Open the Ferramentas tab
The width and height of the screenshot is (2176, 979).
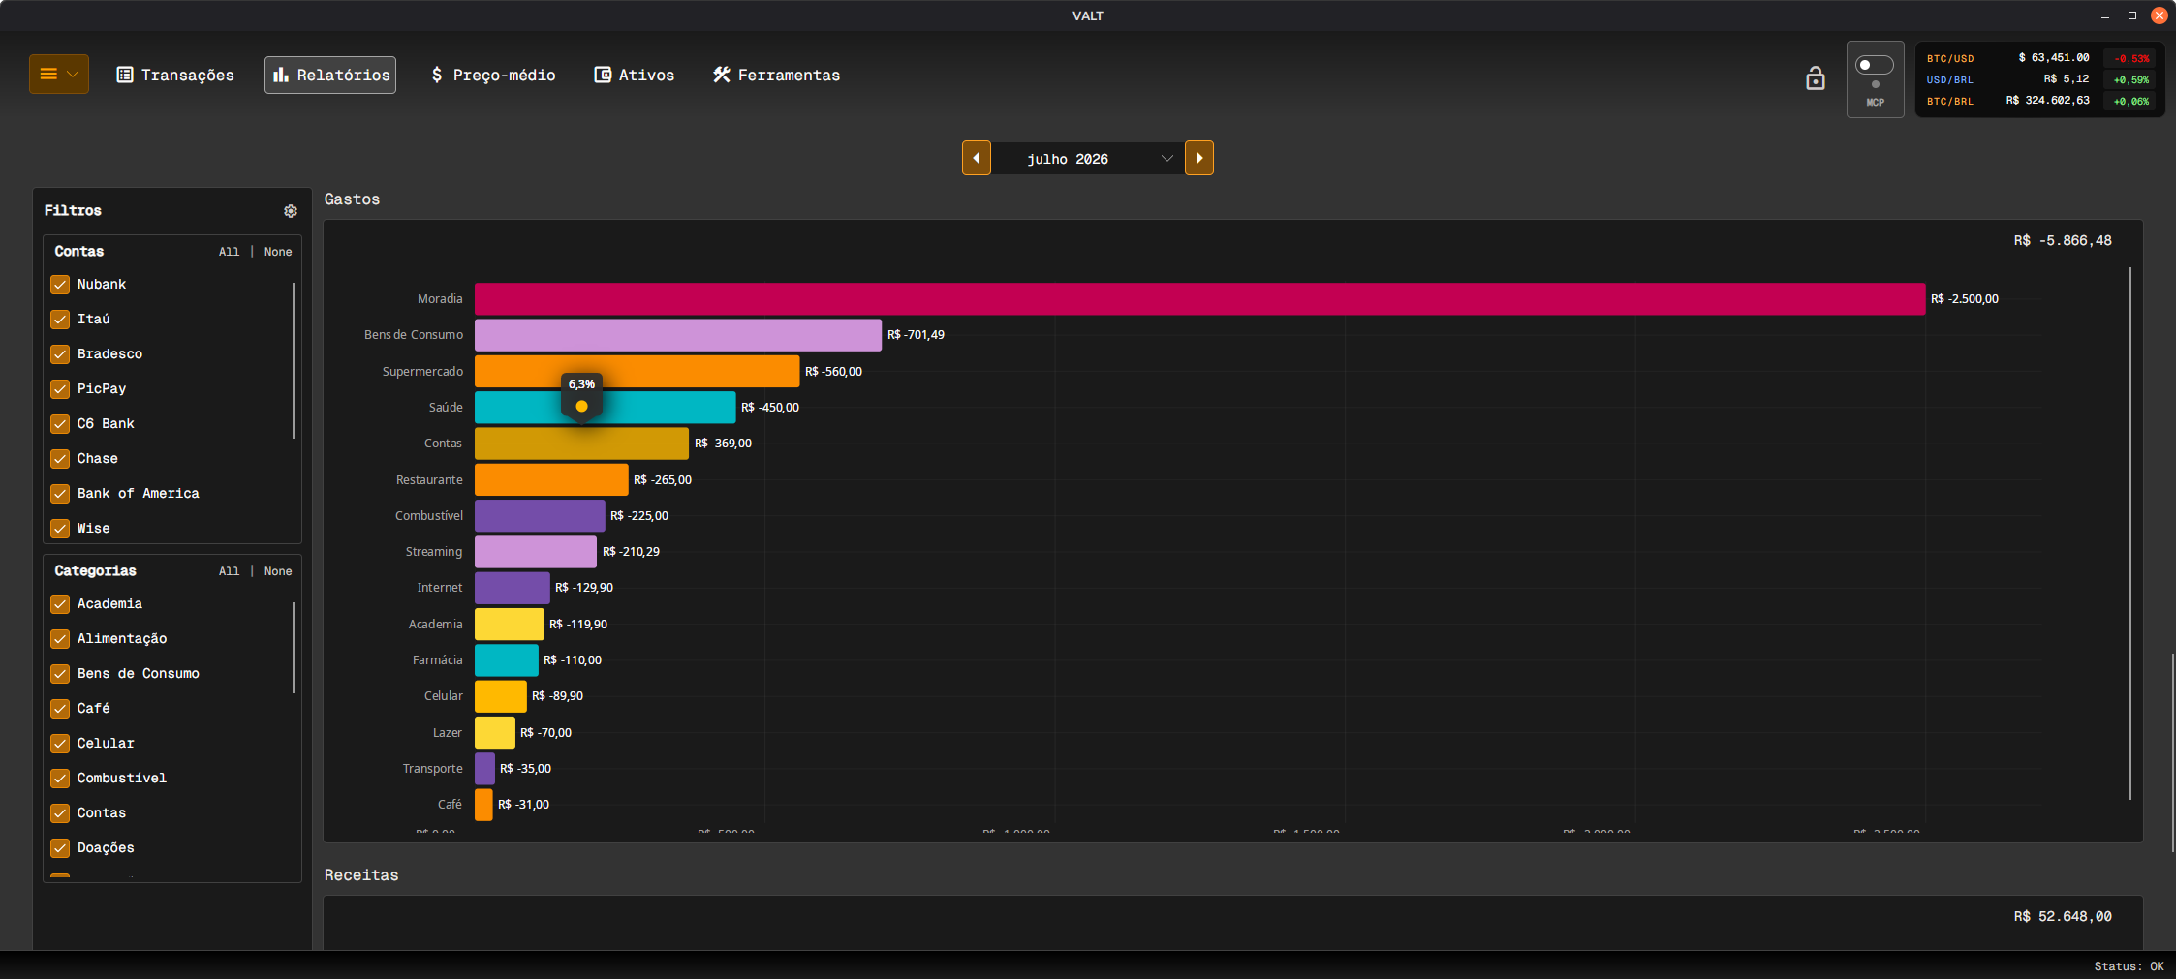777,75
